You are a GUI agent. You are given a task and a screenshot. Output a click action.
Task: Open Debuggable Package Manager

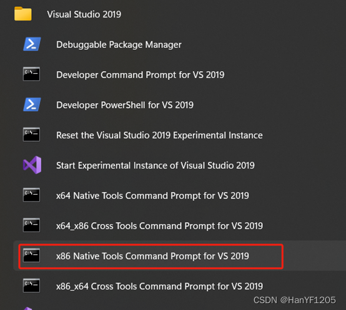119,44
